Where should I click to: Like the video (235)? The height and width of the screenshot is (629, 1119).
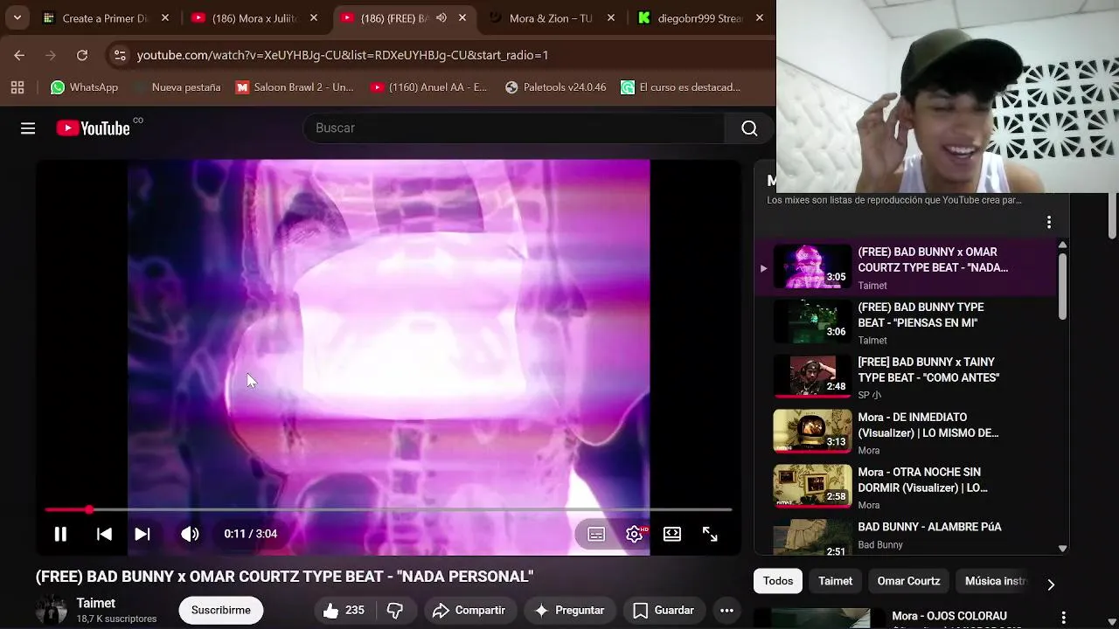pos(344,610)
